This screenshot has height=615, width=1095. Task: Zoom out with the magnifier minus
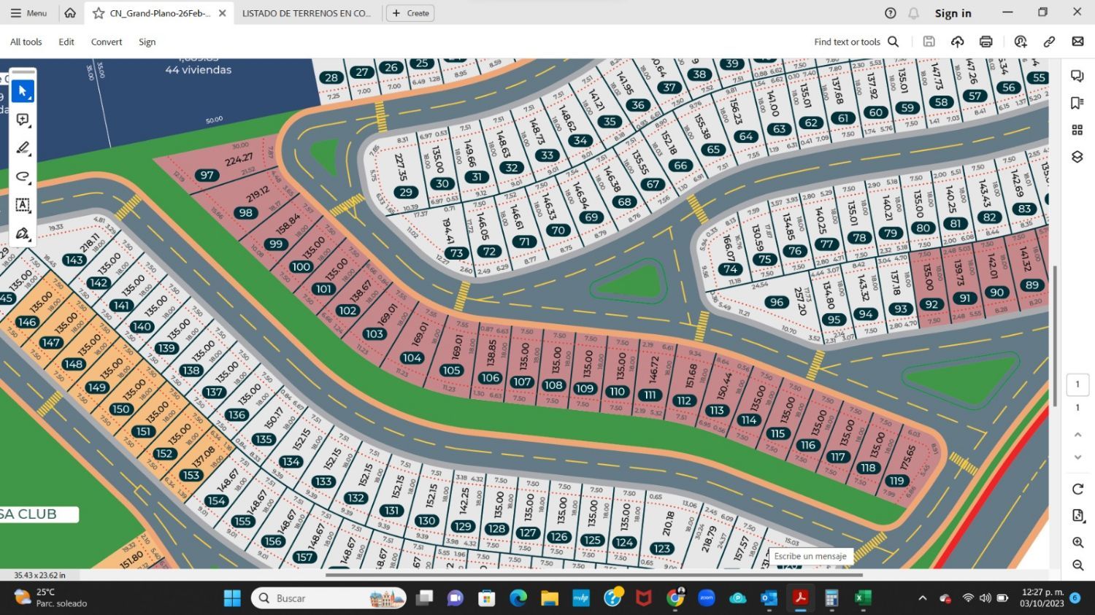[x=1077, y=565]
